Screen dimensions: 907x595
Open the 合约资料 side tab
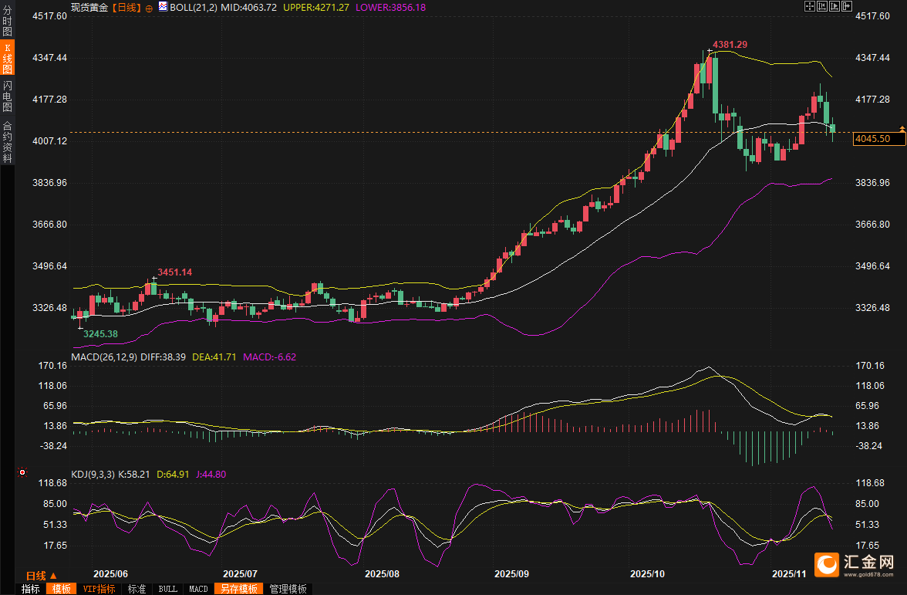[x=8, y=142]
